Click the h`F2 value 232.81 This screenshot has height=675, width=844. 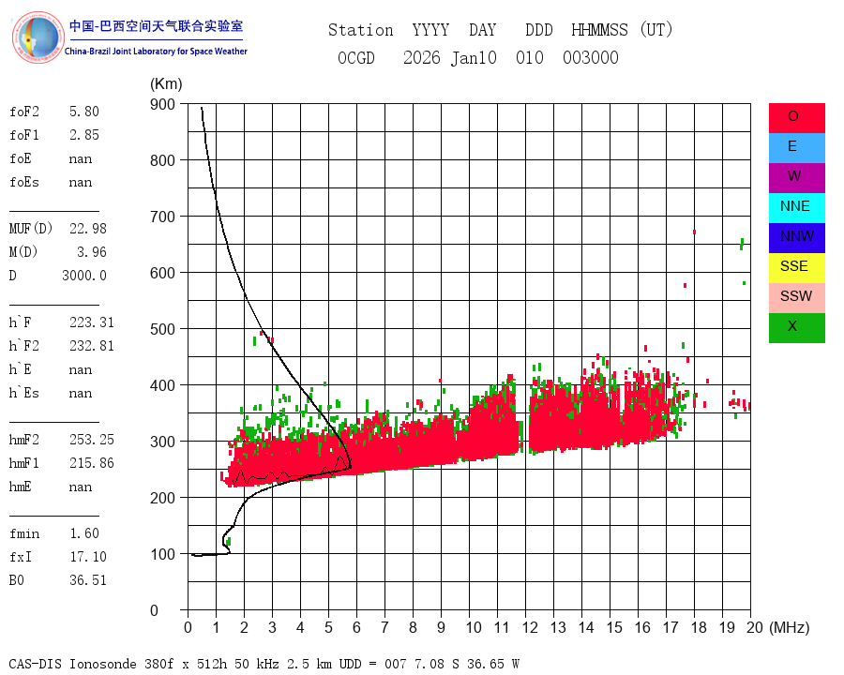[92, 346]
